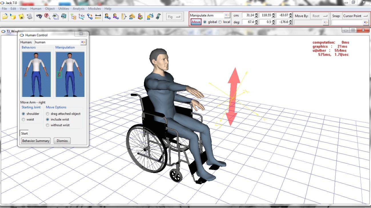Click the target magnifier zoom icon
Image resolution: width=371 pixels, height=208 pixels.
[47, 17]
